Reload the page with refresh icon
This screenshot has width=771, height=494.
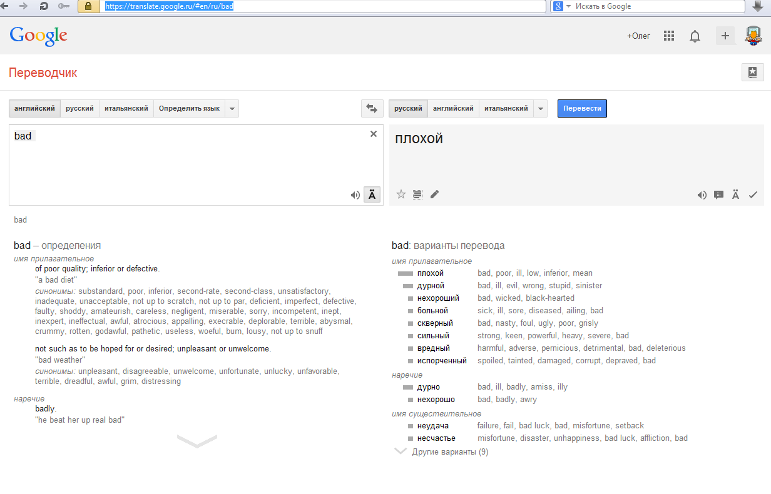(x=44, y=6)
